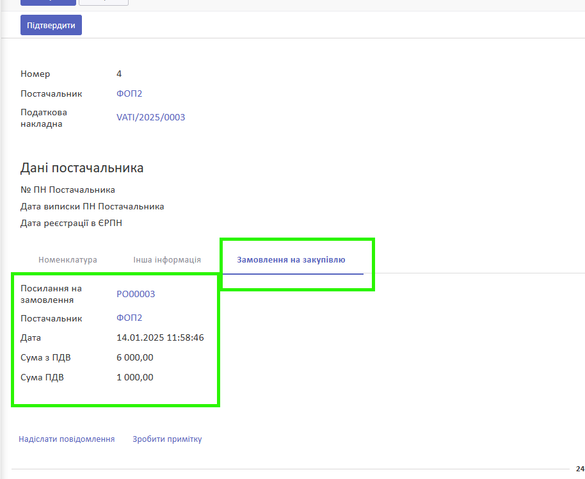Click the Підтвердити button
Image resolution: width=585 pixels, height=479 pixels.
(x=51, y=26)
